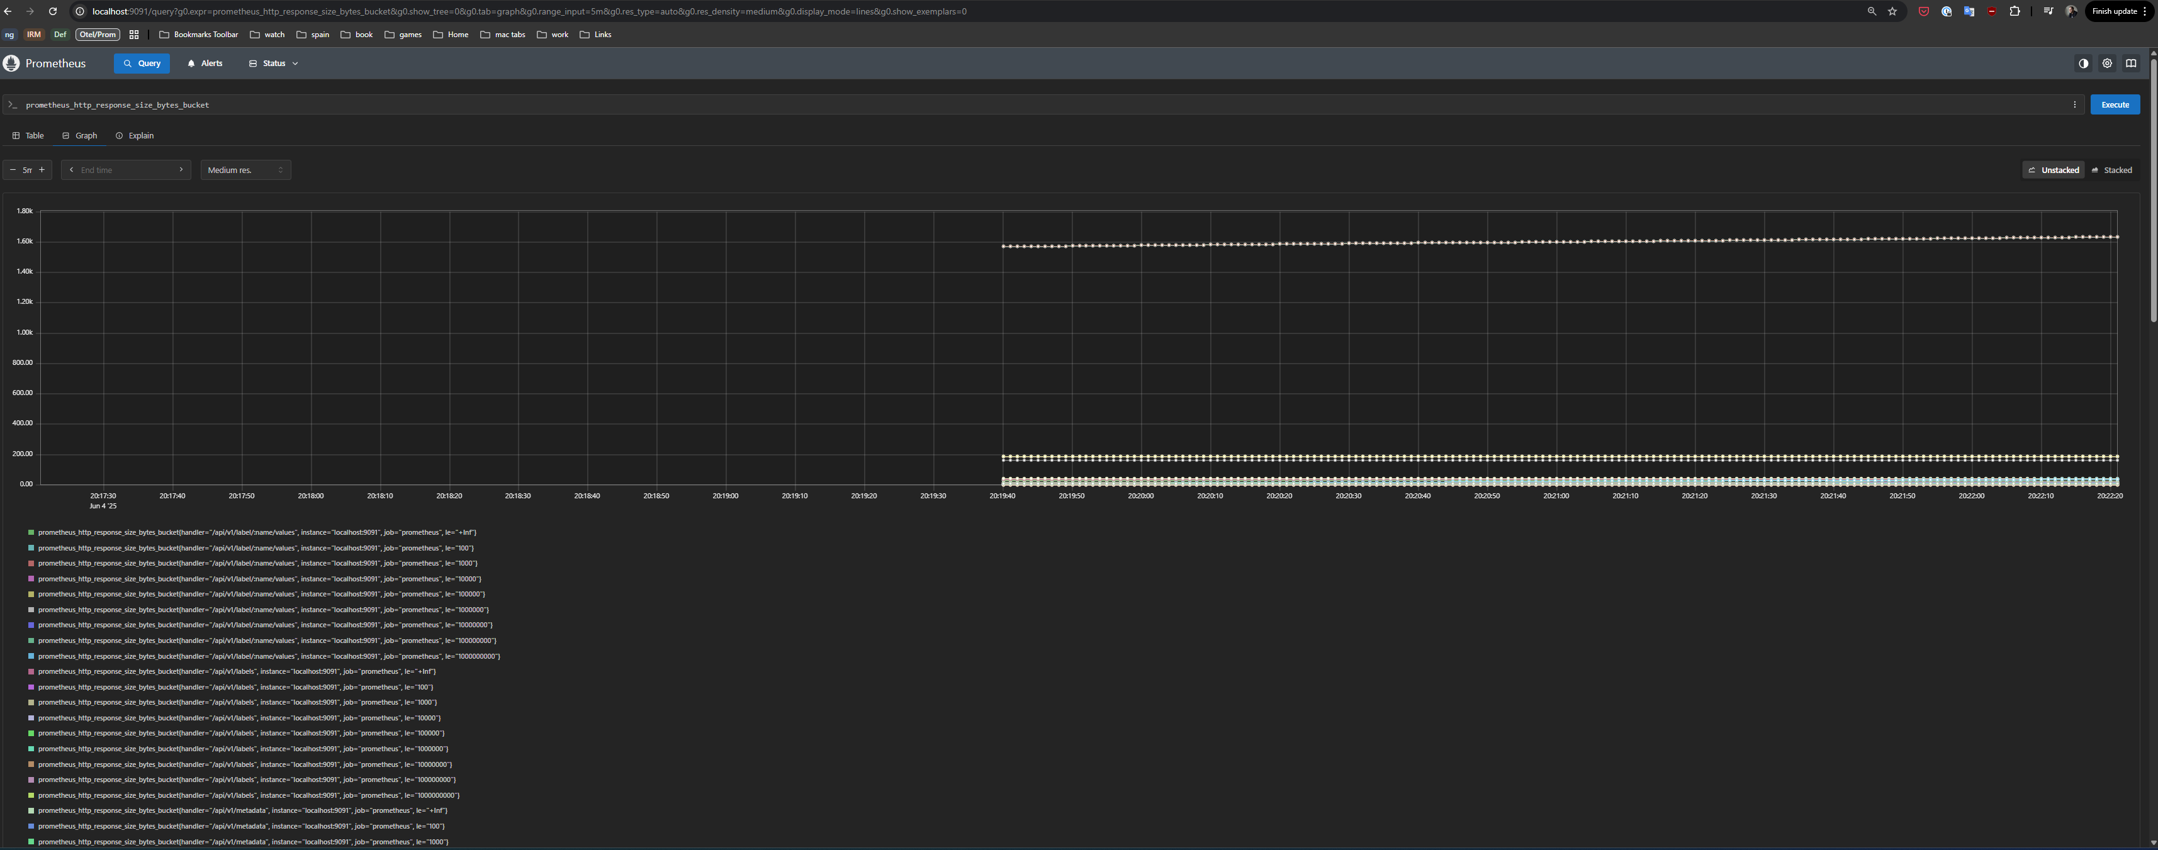Run the query with Execute
Viewport: 2158px width, 850px height.
[2115, 104]
